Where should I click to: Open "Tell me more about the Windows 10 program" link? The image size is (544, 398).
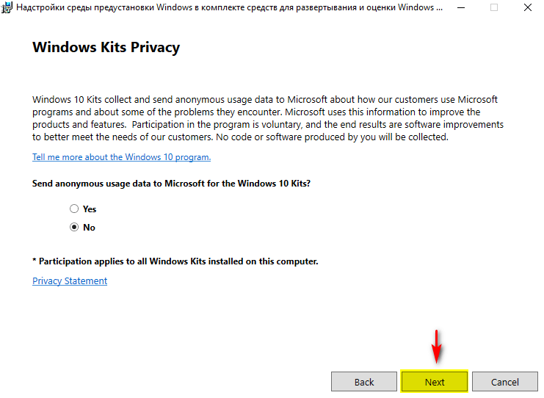[x=121, y=157]
